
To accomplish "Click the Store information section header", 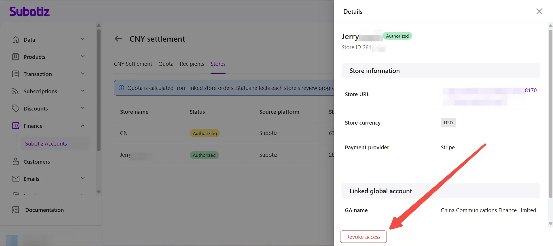I will 441,71.
